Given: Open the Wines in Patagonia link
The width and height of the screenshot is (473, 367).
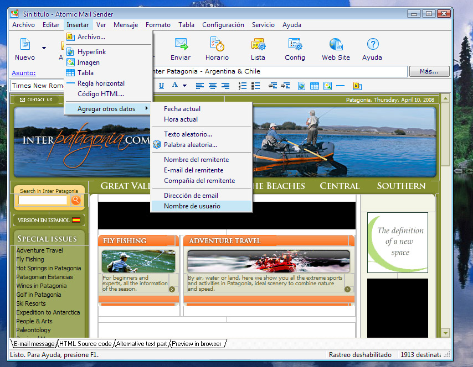Looking at the screenshot, I should pyautogui.click(x=42, y=286).
